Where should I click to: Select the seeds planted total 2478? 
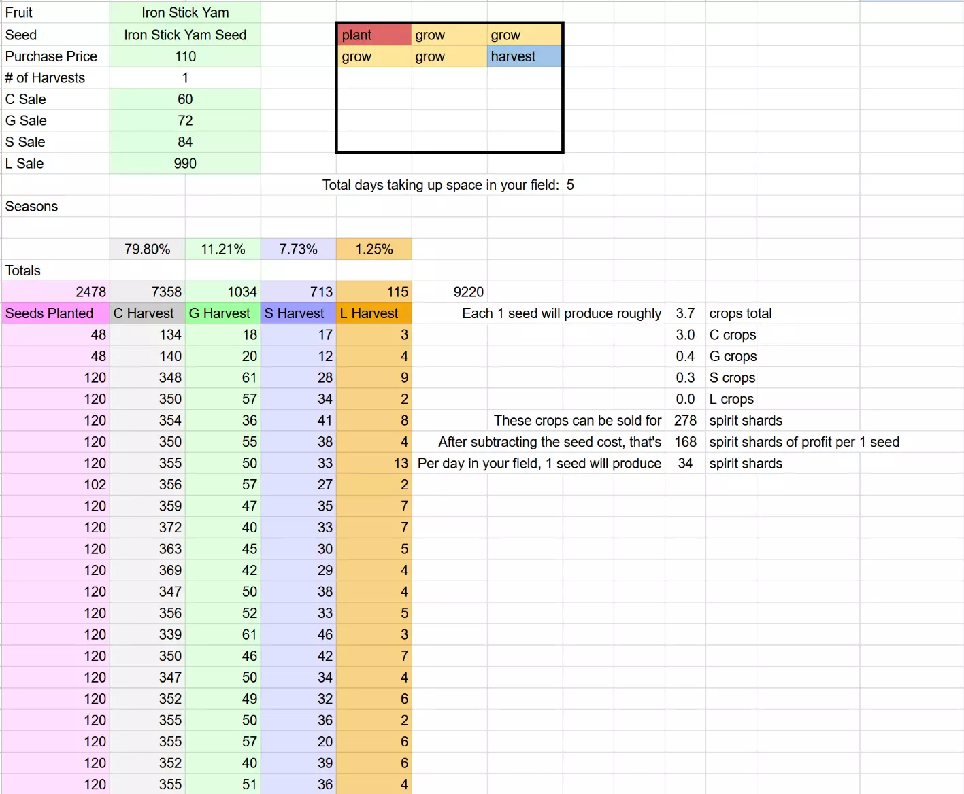(55, 292)
